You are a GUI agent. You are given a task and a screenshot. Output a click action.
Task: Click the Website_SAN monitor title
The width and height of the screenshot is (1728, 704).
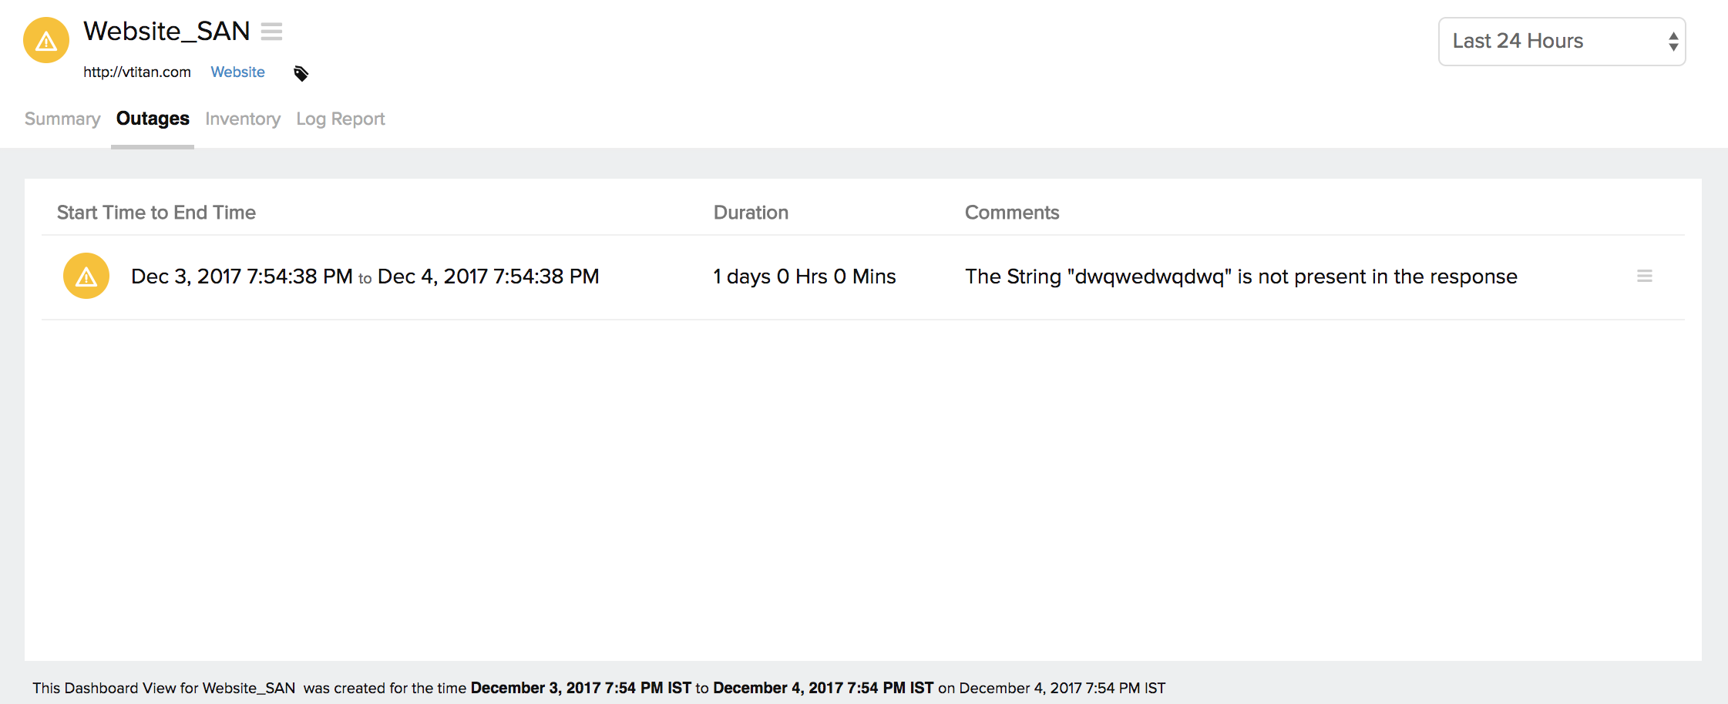pos(166,32)
